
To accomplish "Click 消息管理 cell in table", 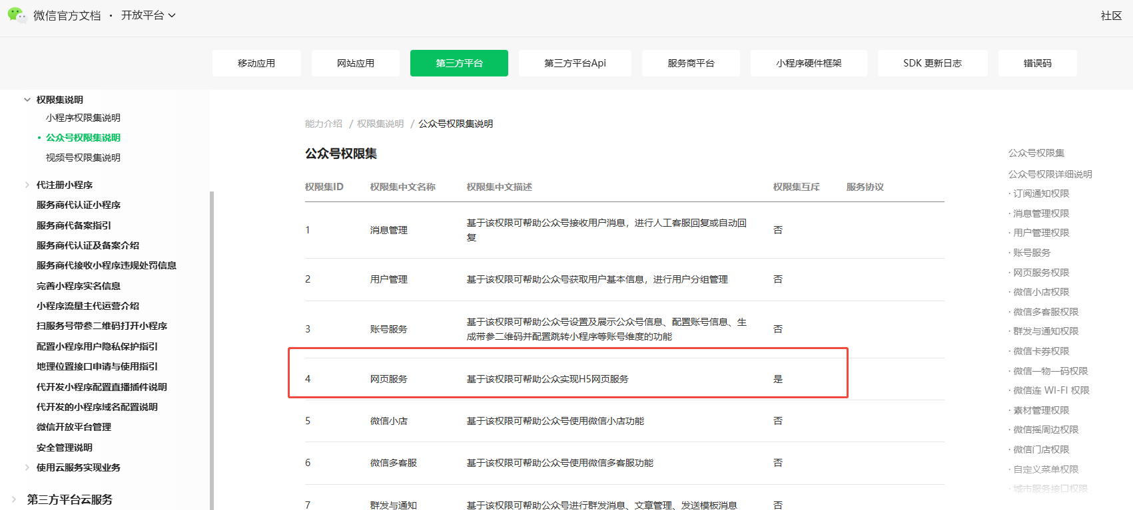I will [x=389, y=230].
